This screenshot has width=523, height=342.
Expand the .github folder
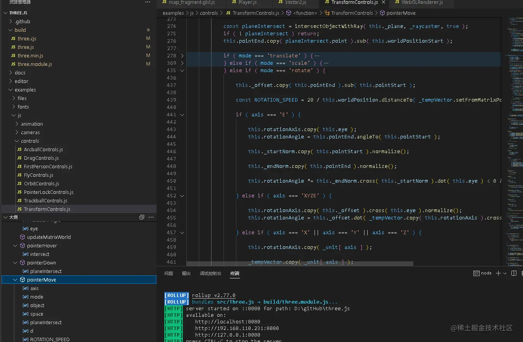click(11, 21)
